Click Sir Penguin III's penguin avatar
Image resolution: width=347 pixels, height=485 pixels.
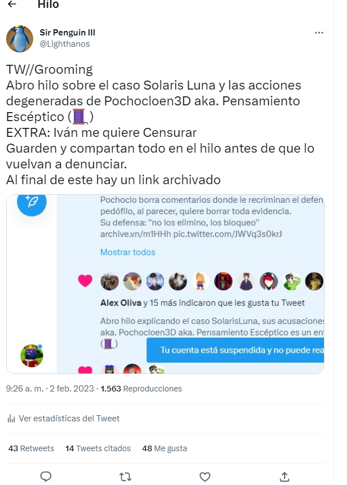[20, 39]
